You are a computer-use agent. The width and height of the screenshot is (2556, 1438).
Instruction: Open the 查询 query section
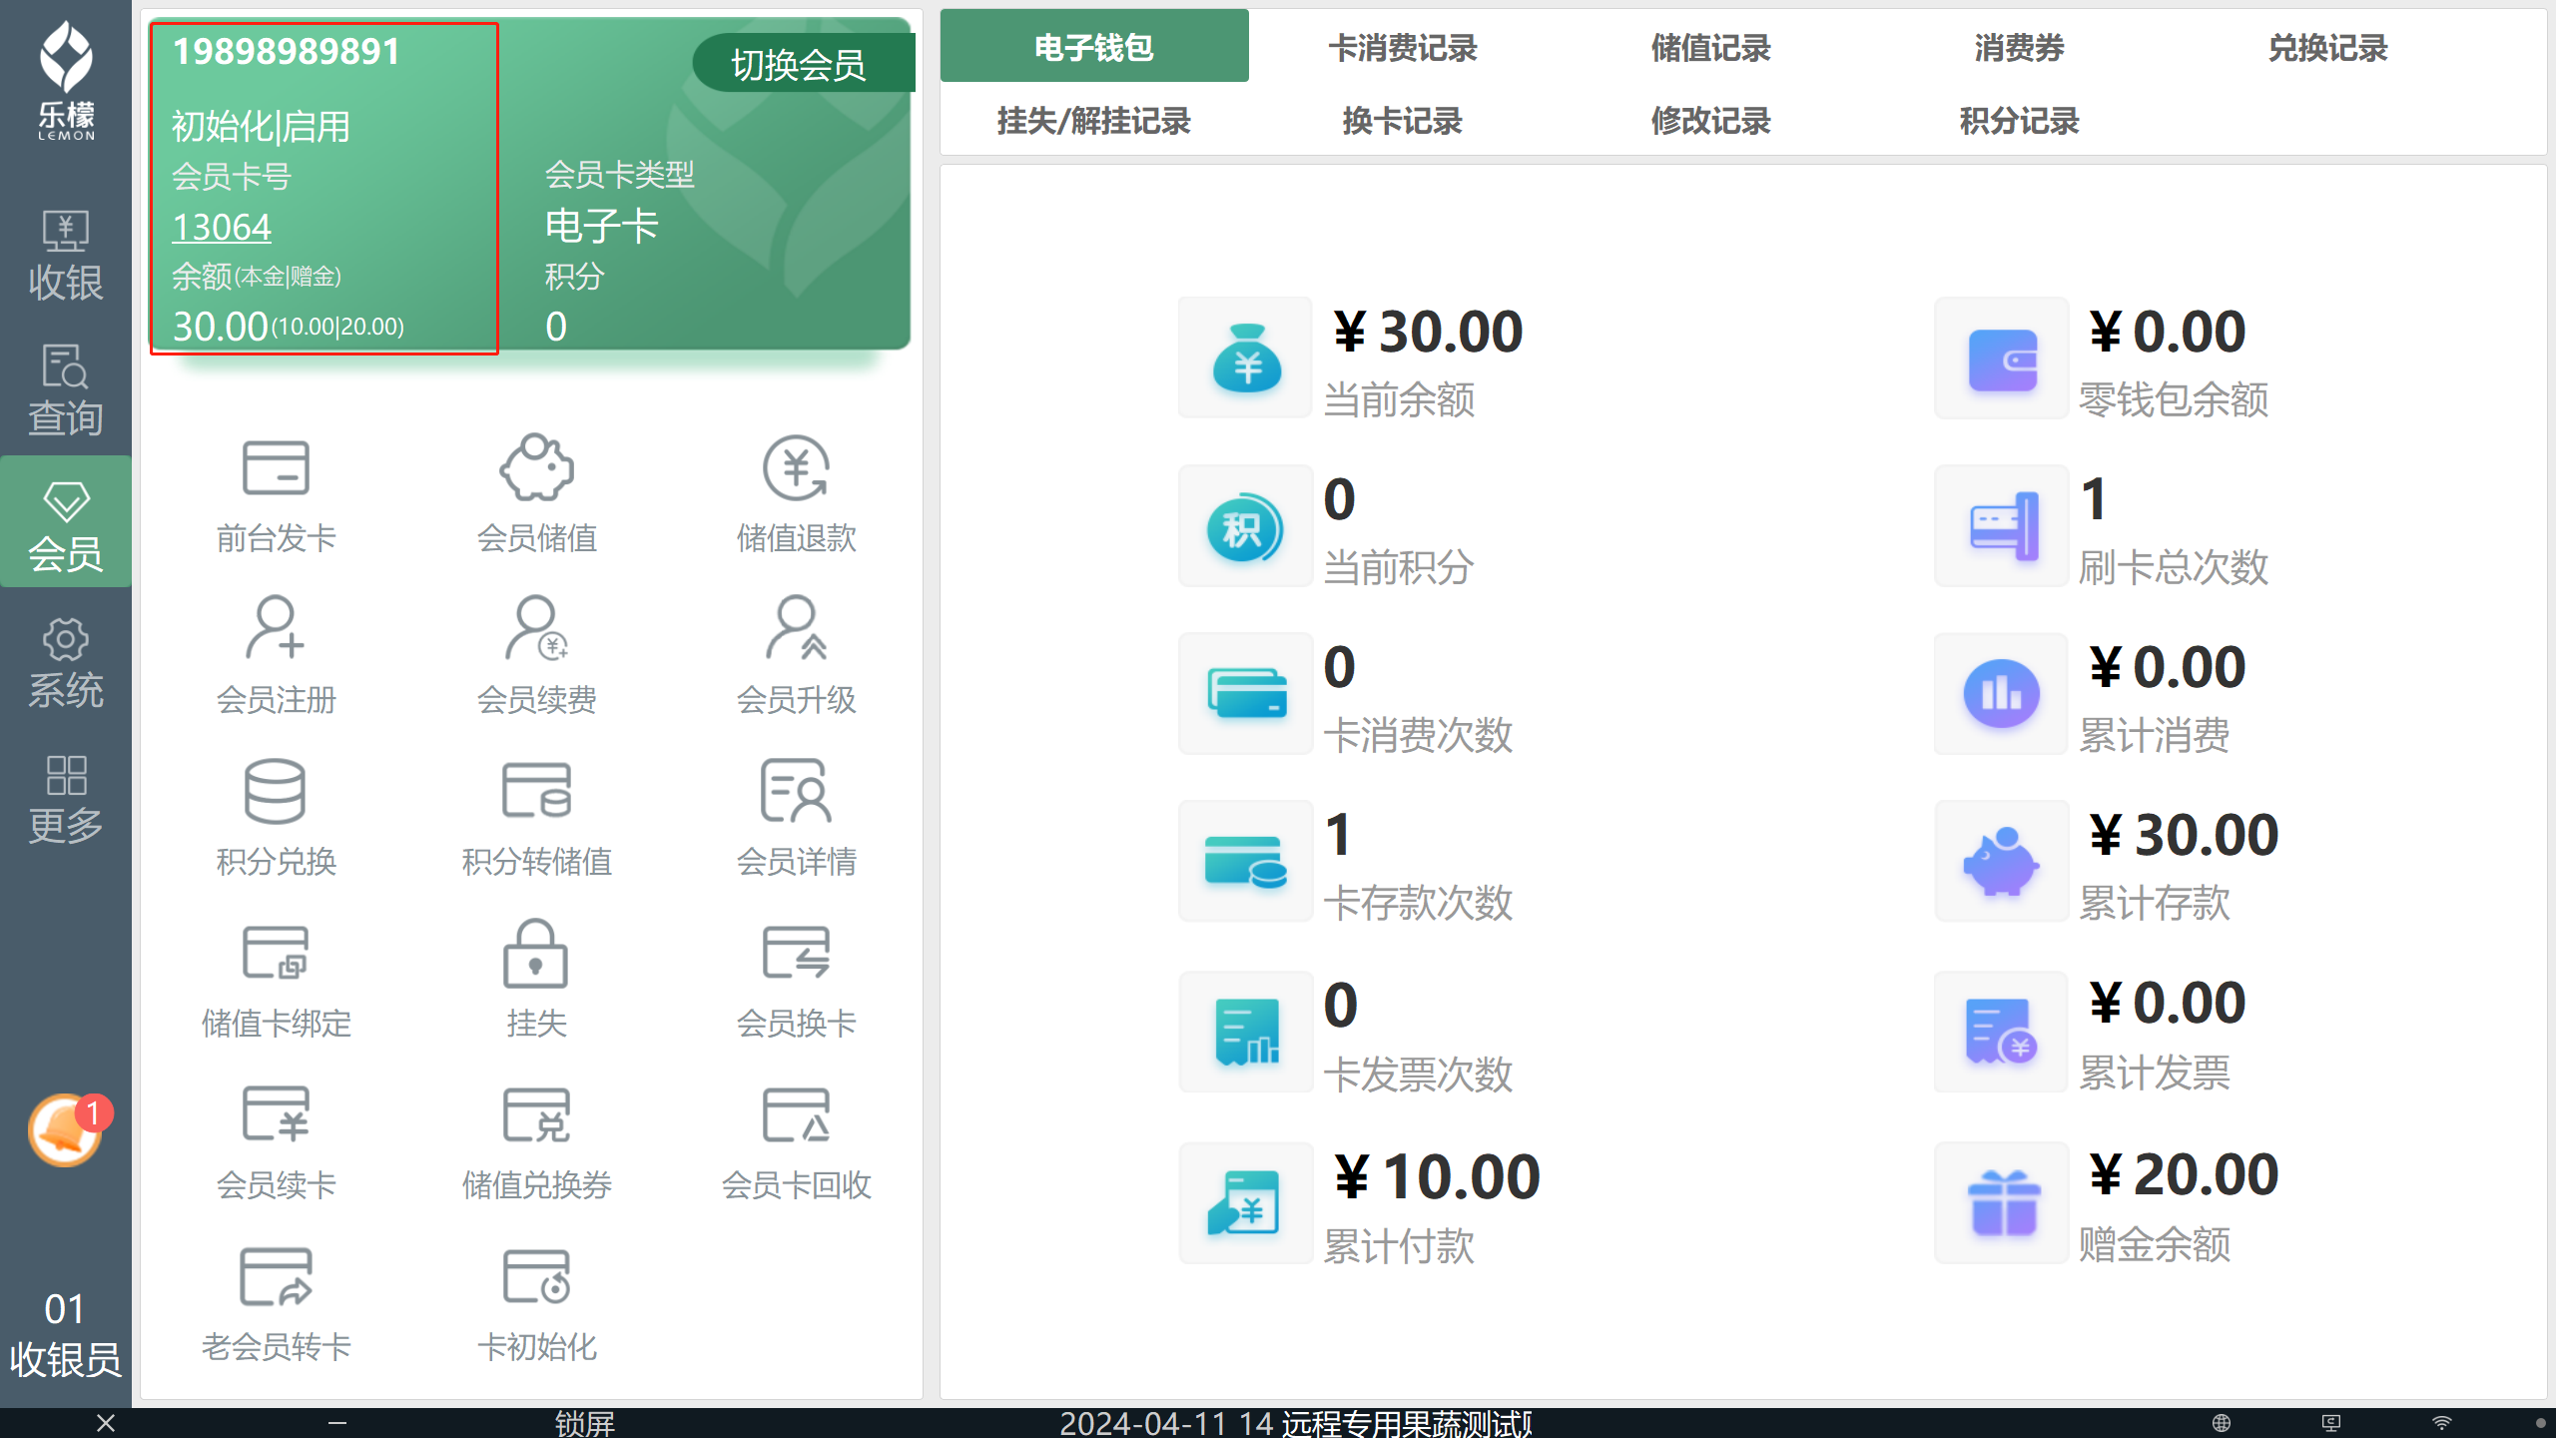(66, 389)
